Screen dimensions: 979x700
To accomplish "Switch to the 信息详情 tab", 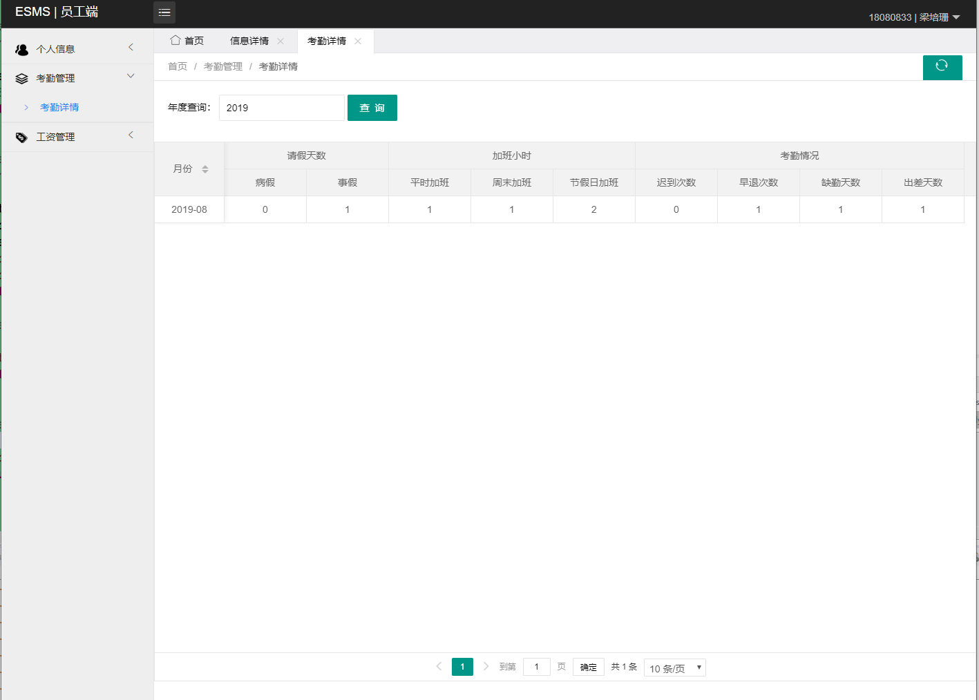I will pos(250,41).
